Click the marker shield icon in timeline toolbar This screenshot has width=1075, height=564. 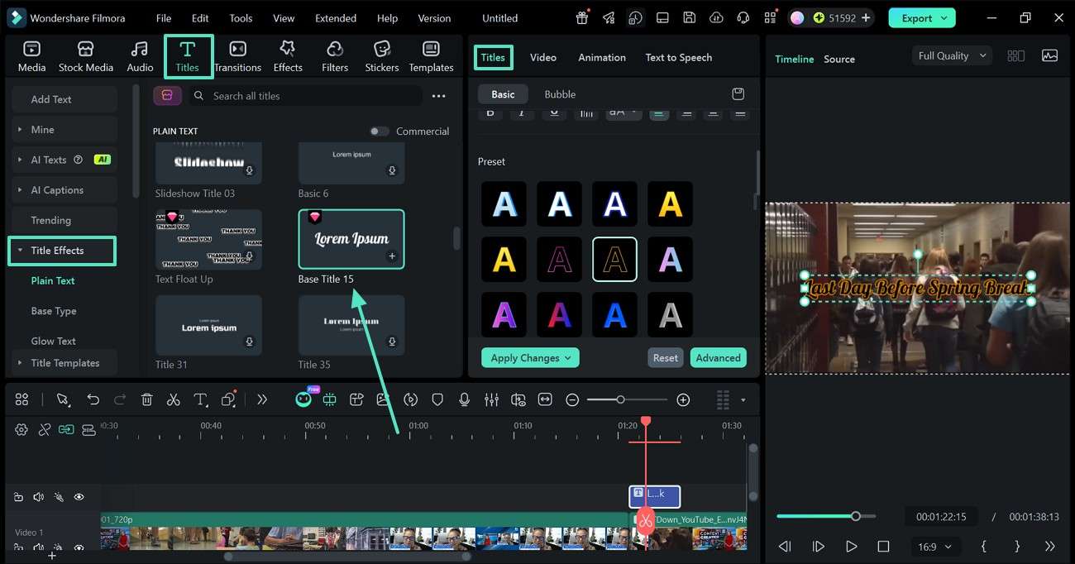[x=437, y=399]
